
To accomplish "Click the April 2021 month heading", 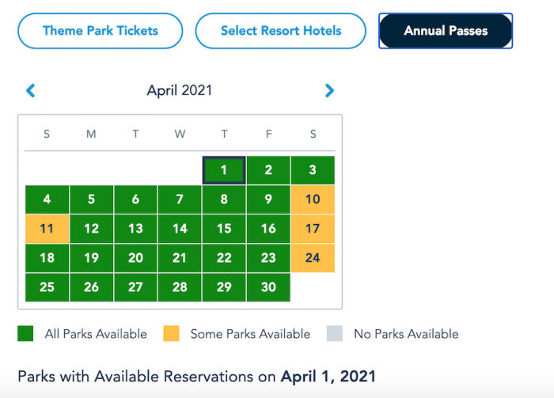I will [x=180, y=91].
